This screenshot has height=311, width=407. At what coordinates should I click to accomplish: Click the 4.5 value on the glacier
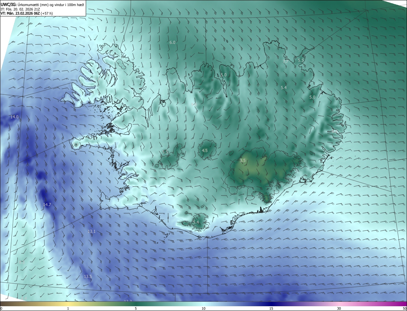tap(205, 150)
